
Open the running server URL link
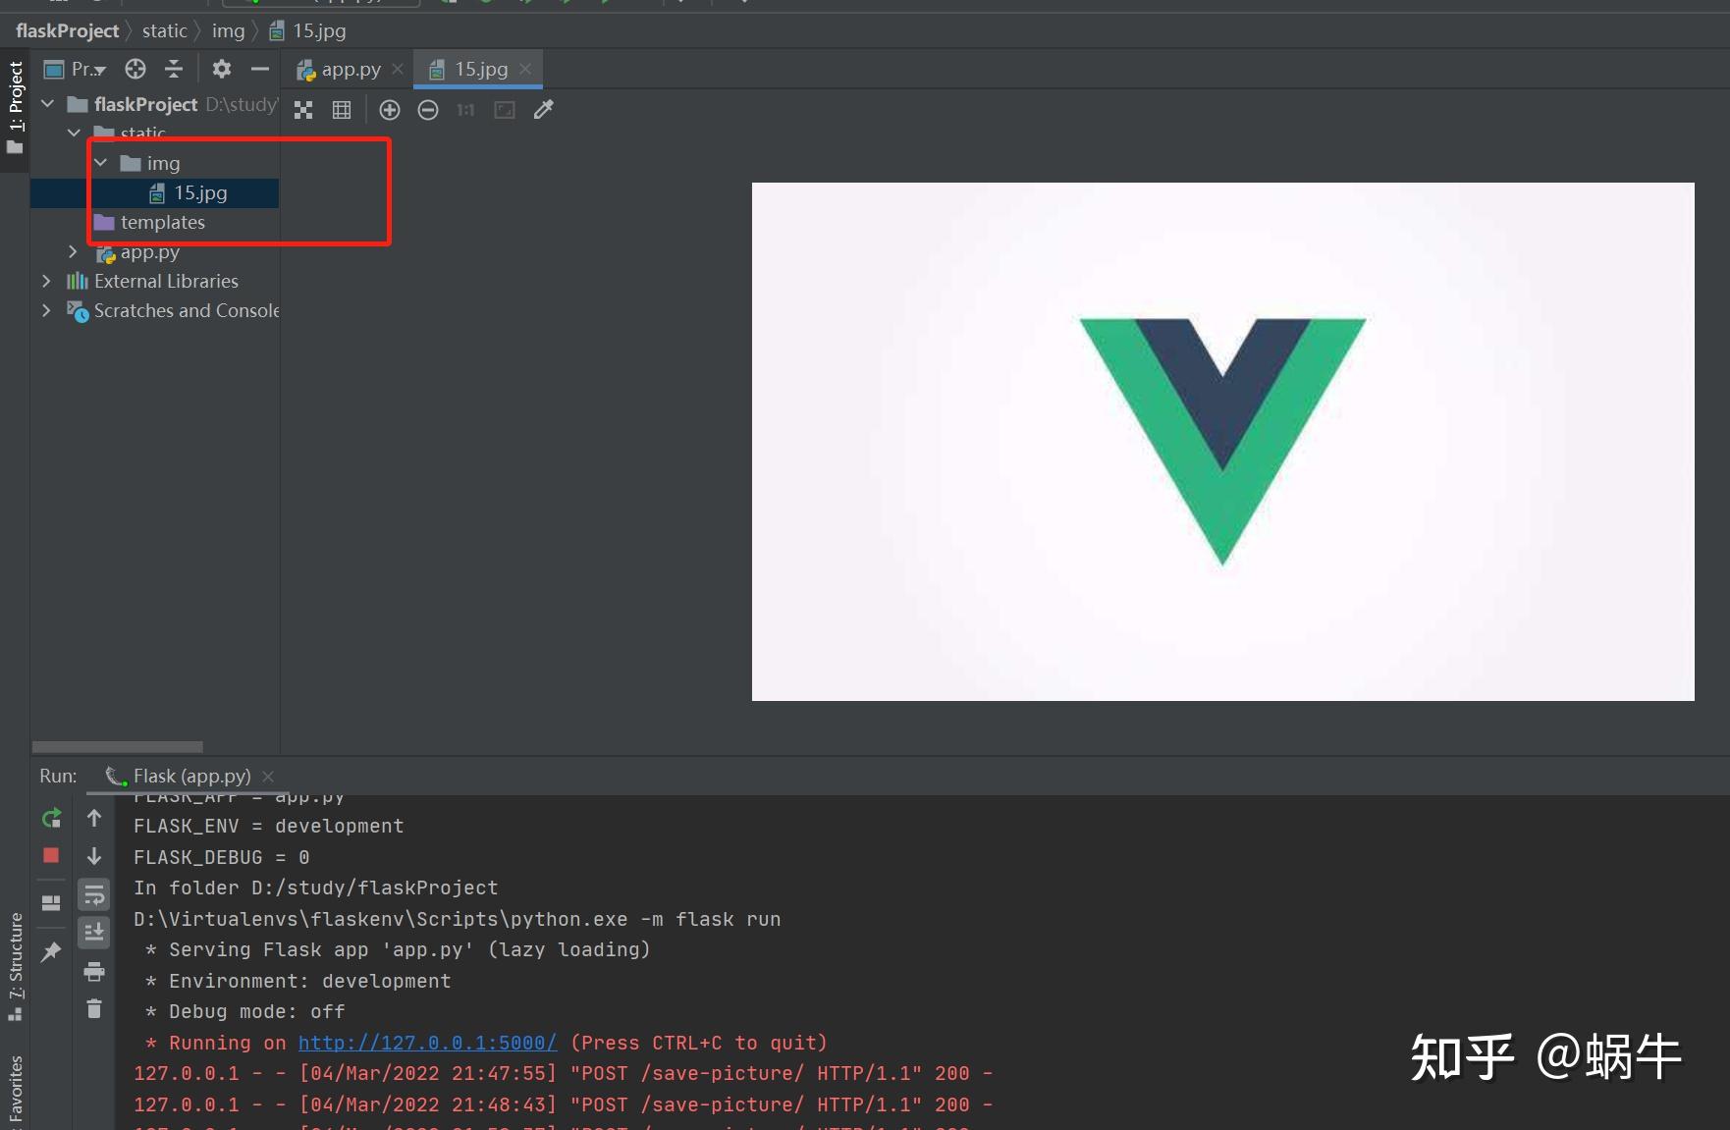click(427, 1042)
